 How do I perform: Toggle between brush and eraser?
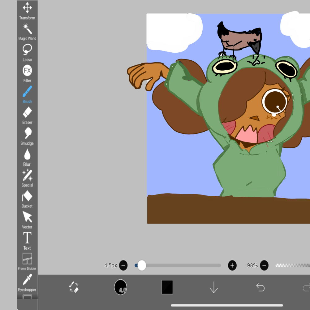tap(74, 287)
